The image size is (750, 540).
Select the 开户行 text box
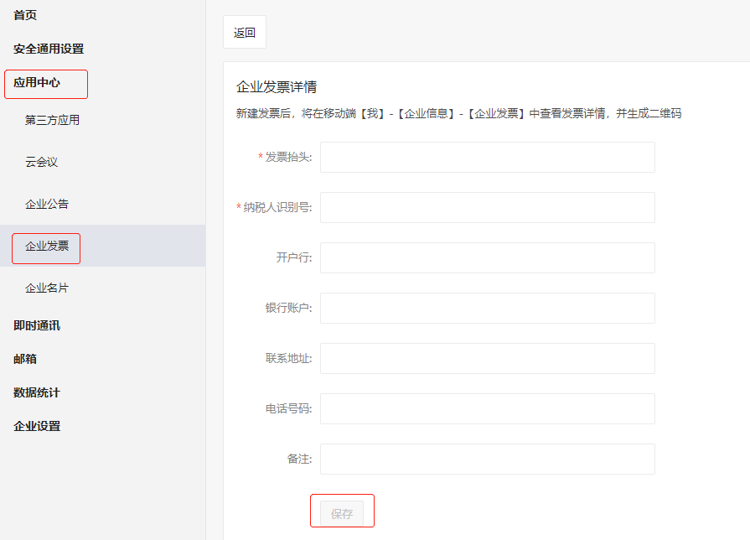[487, 257]
